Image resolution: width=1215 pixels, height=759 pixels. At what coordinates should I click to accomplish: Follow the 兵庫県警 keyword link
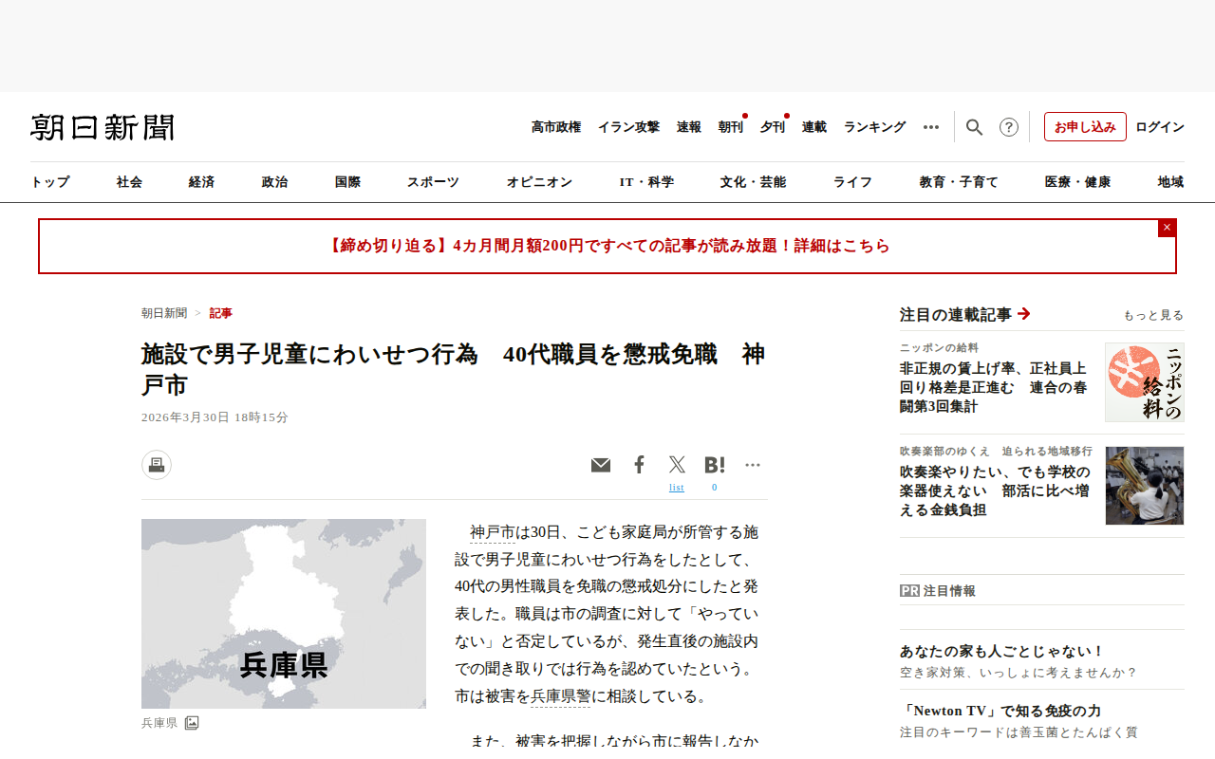[x=560, y=696]
